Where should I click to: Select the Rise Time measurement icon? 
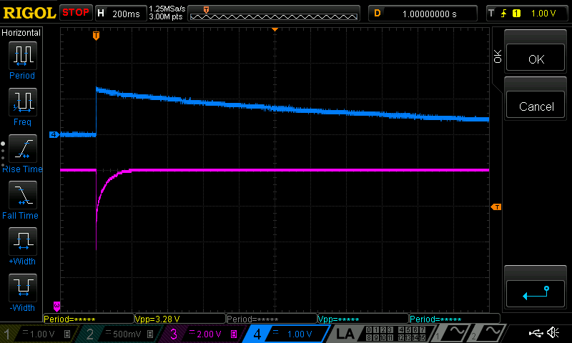23,149
